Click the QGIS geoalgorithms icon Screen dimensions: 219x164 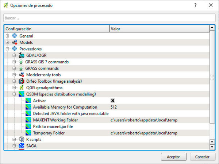coord(22,88)
